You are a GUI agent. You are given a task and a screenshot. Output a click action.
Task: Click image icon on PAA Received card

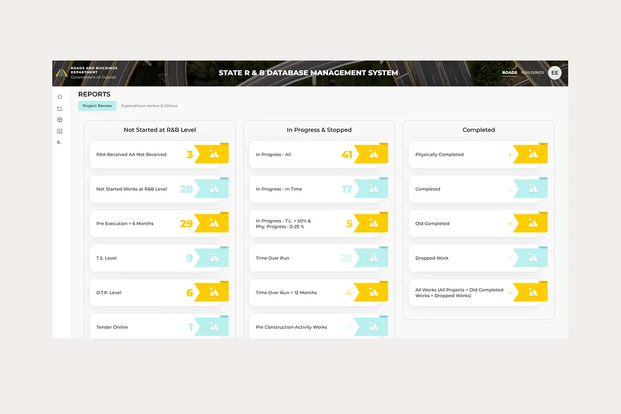[214, 154]
